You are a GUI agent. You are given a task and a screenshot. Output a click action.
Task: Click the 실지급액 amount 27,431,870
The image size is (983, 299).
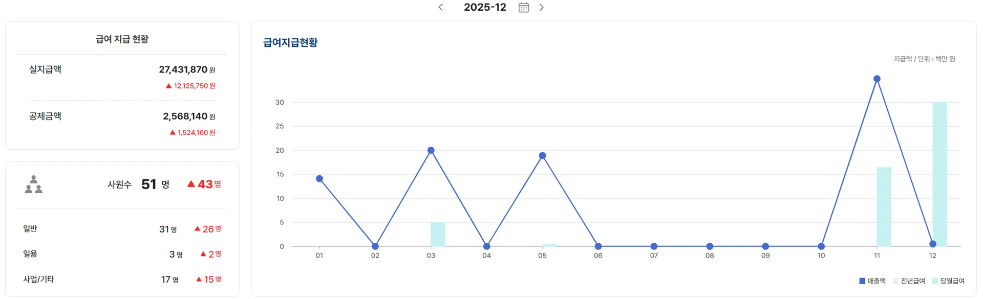(183, 70)
